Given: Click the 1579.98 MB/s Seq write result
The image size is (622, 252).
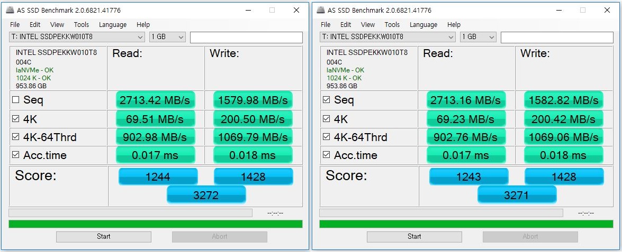Looking at the screenshot, I should point(253,100).
